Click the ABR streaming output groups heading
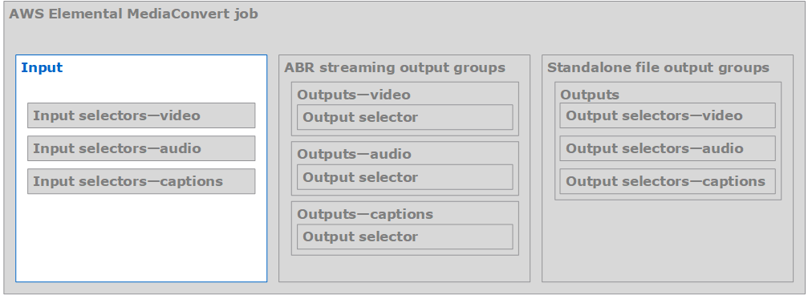Image resolution: width=808 pixels, height=295 pixels. pos(395,67)
